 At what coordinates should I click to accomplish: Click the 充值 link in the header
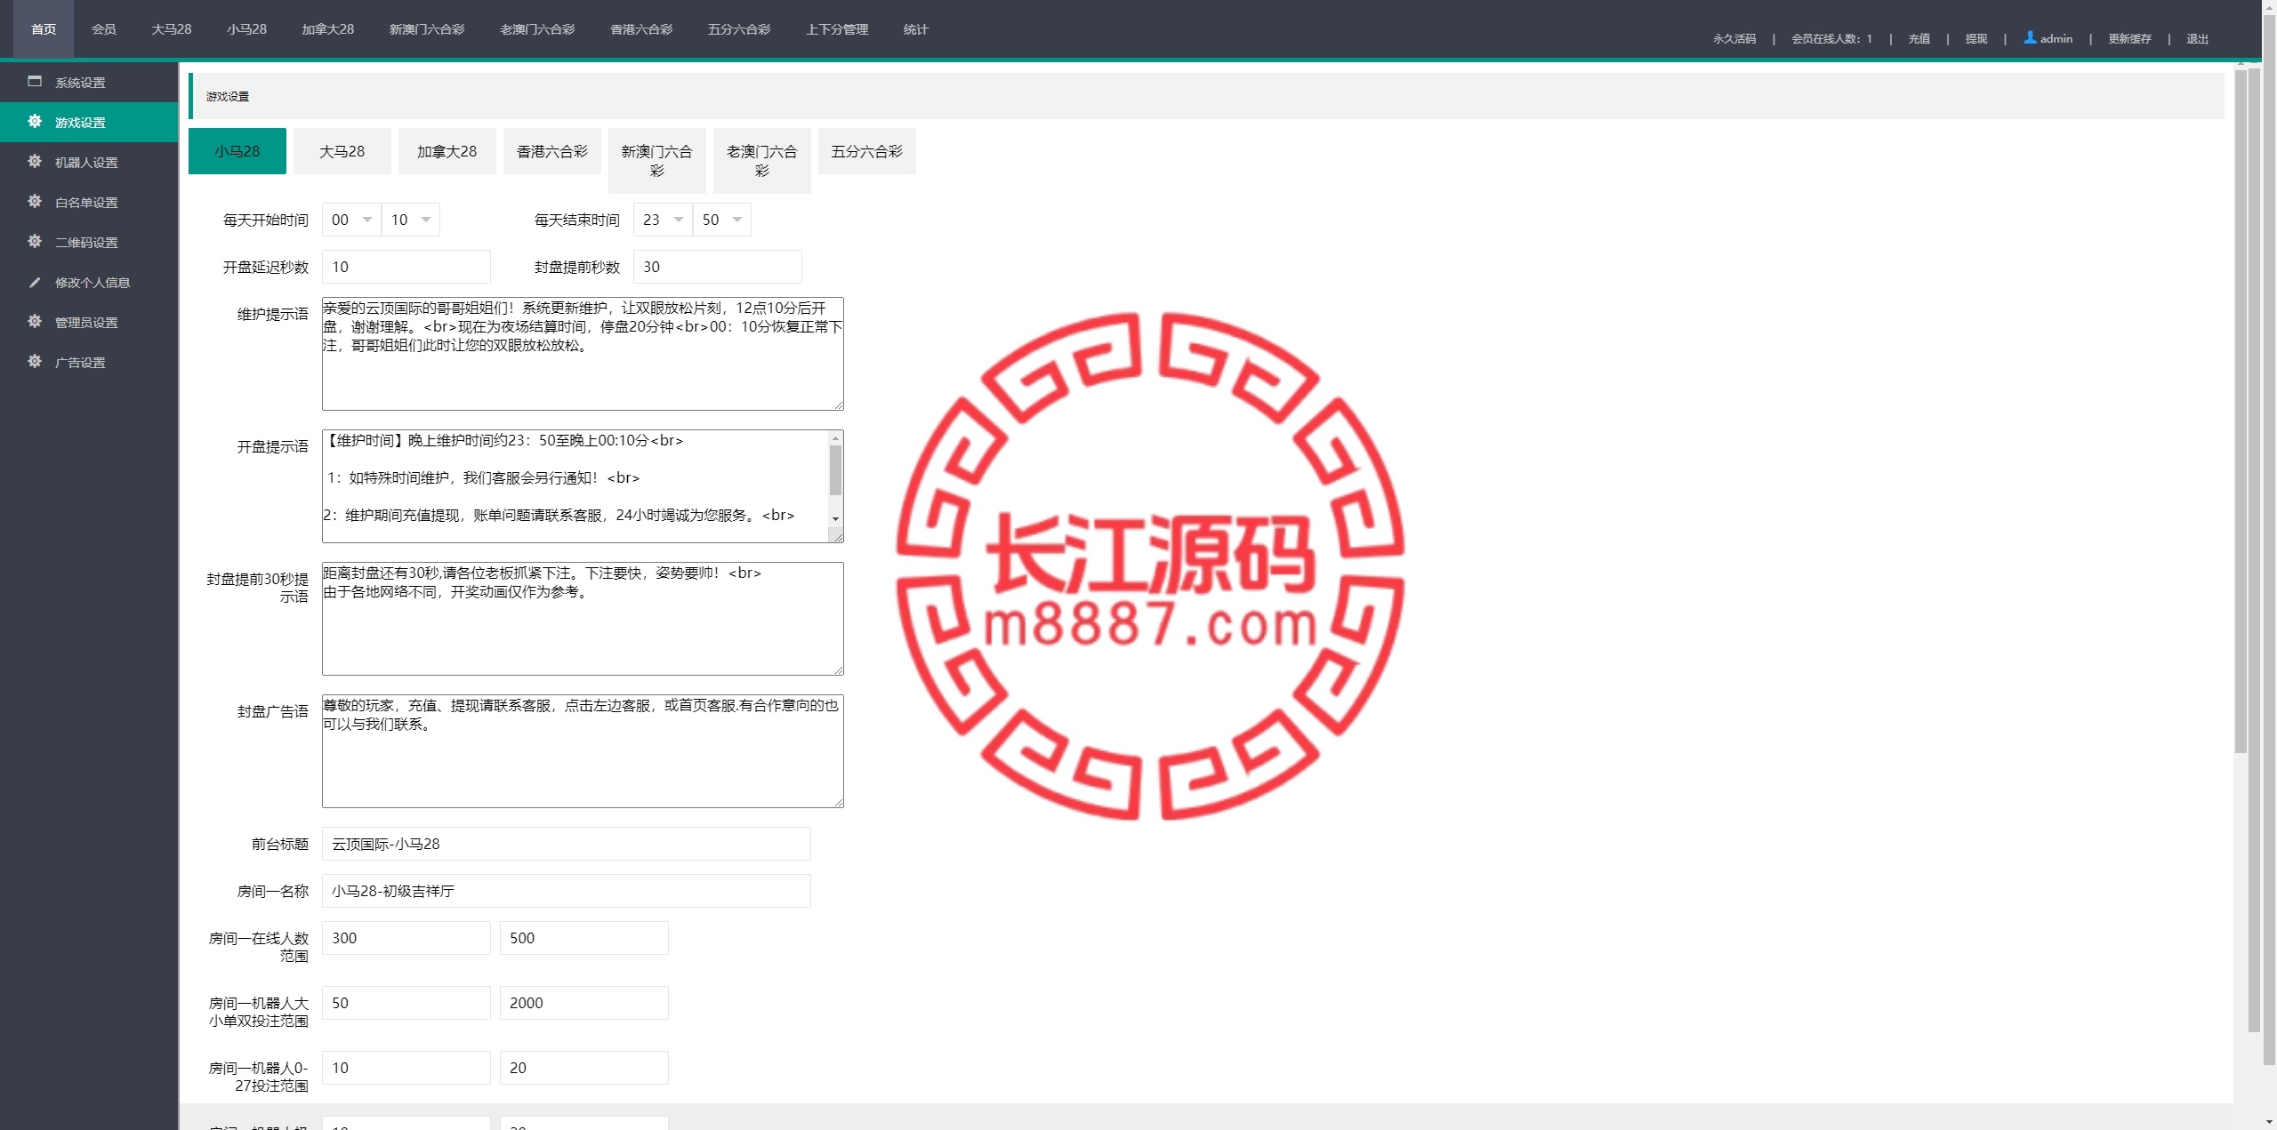pyautogui.click(x=1919, y=38)
